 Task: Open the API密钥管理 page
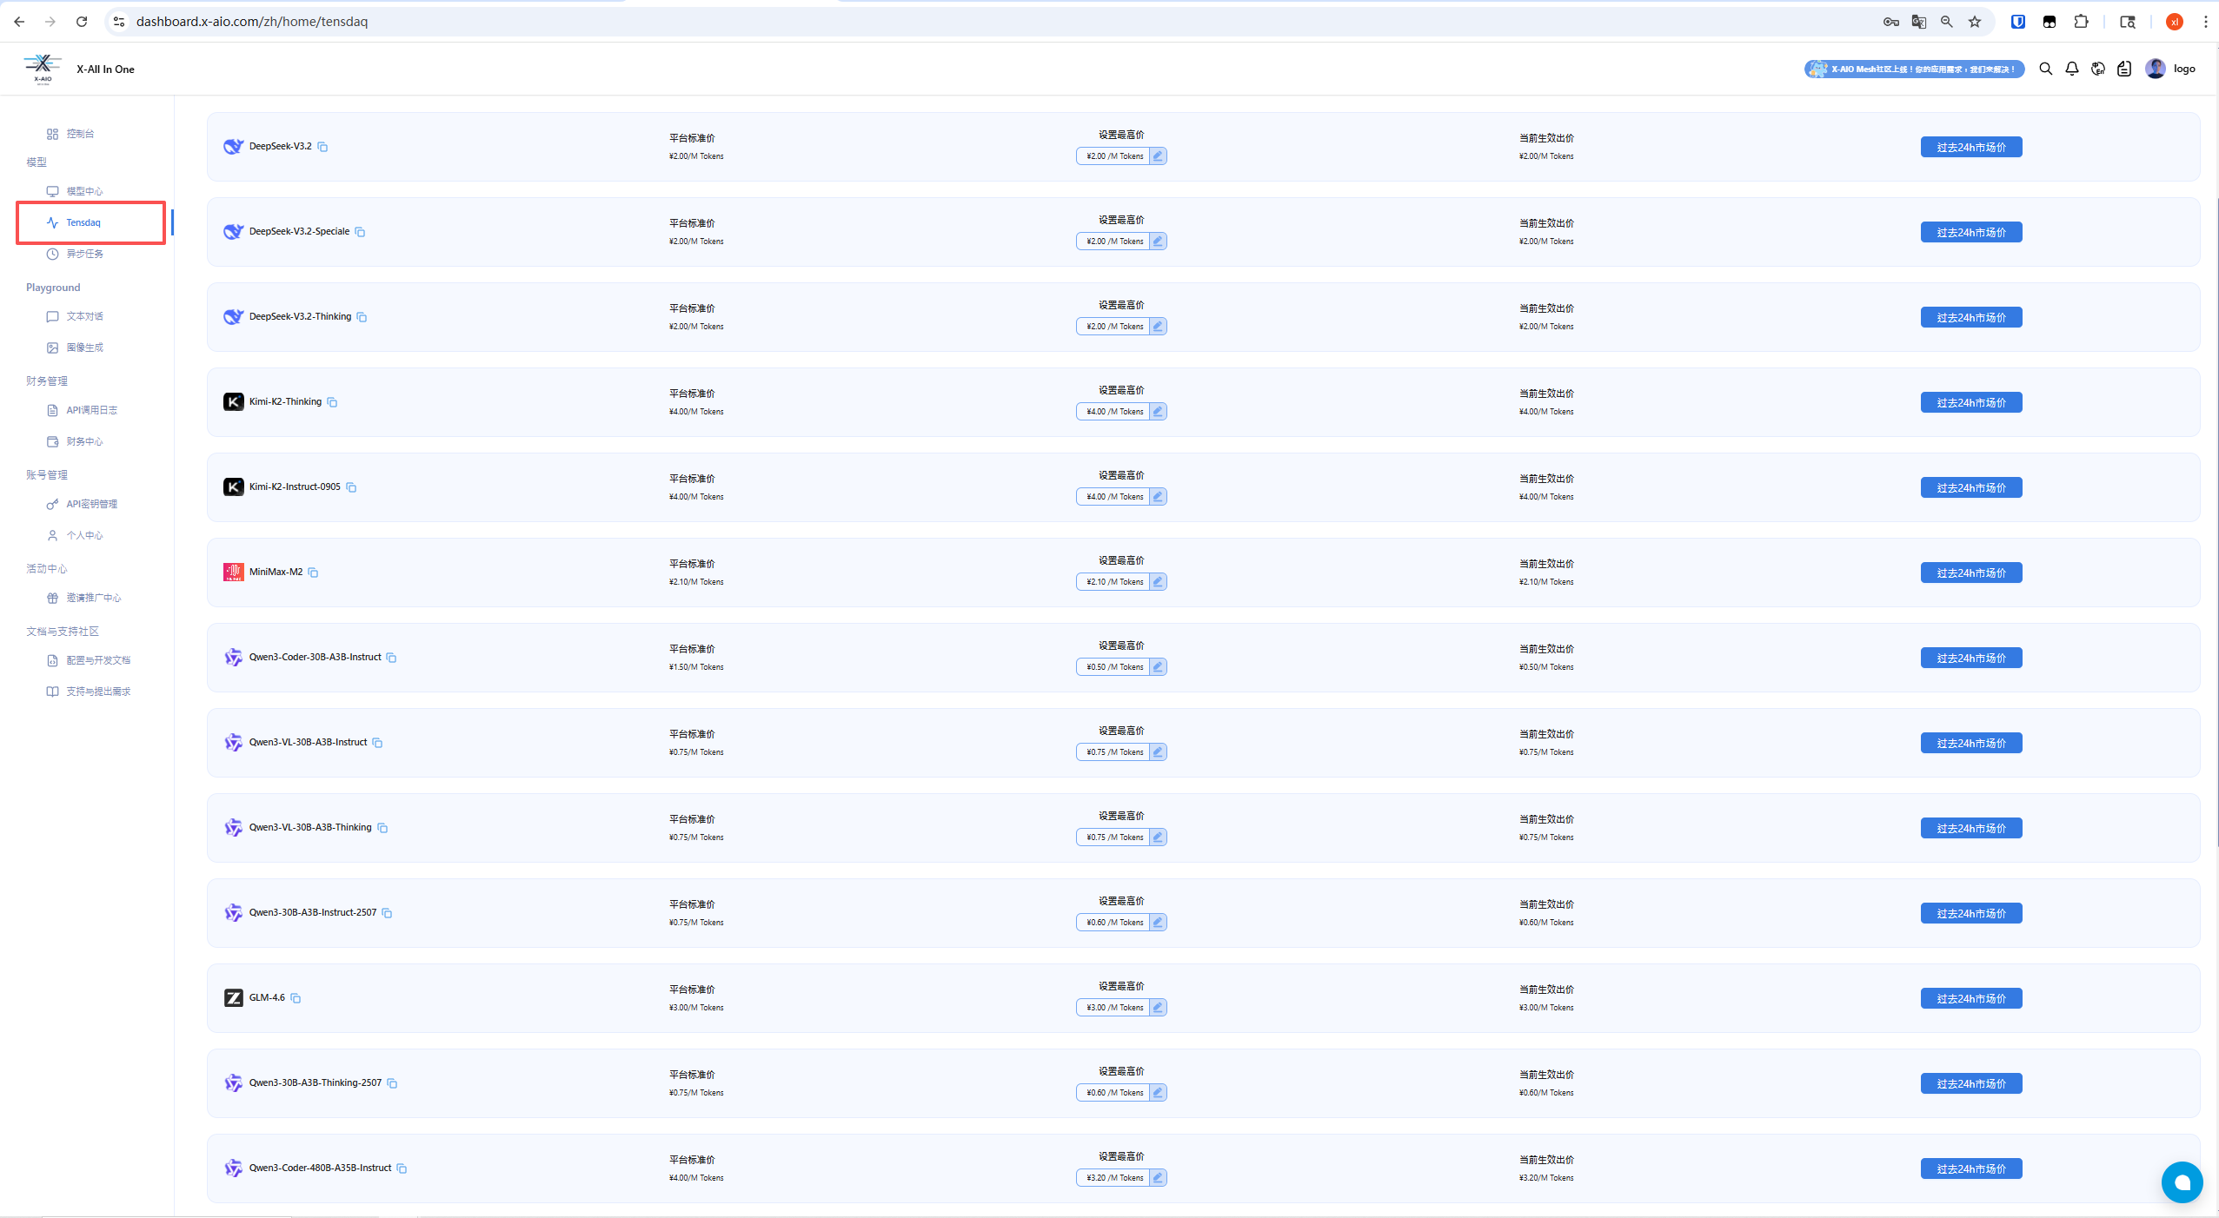91,504
